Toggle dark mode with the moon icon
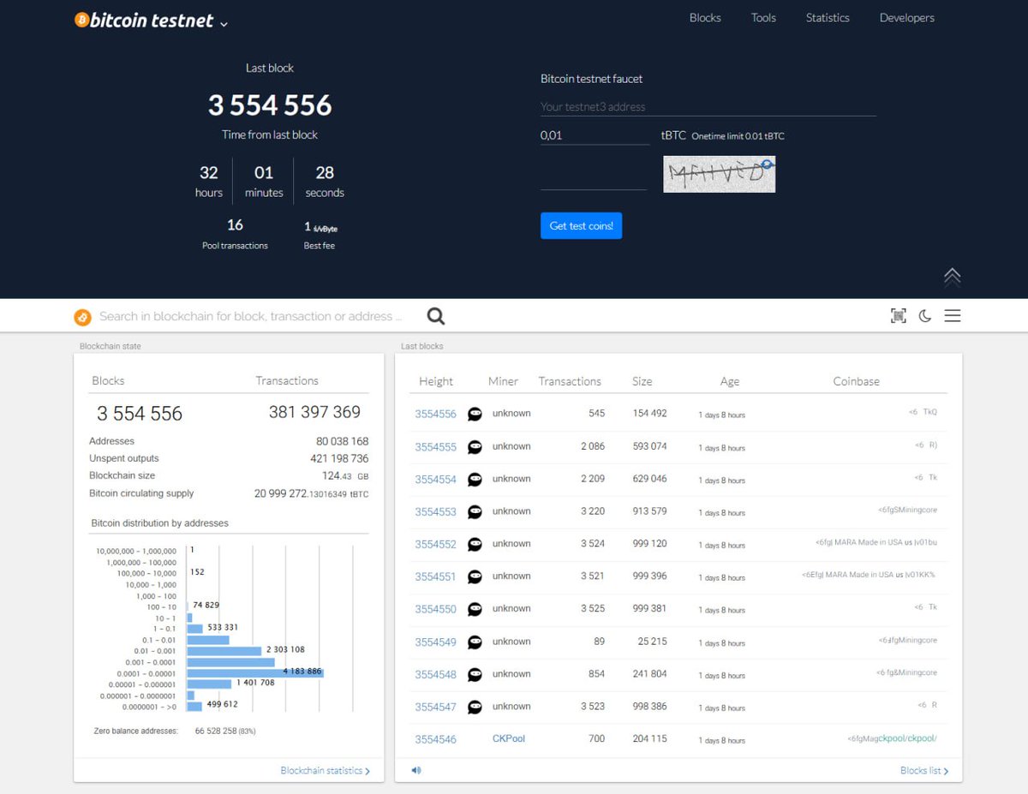The width and height of the screenshot is (1028, 794). 925,316
